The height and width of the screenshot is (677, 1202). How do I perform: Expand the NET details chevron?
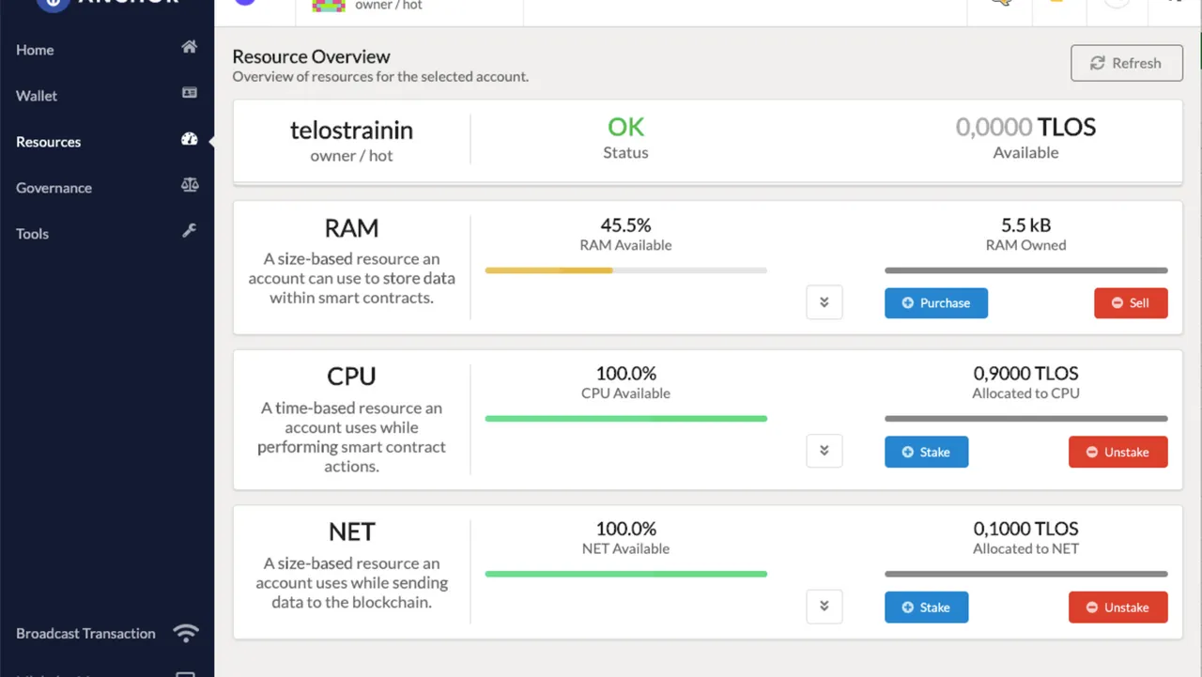(824, 607)
